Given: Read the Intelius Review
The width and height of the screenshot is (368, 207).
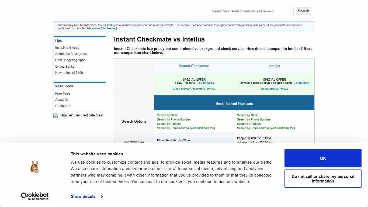Looking at the screenshot, I should pos(274,89).
